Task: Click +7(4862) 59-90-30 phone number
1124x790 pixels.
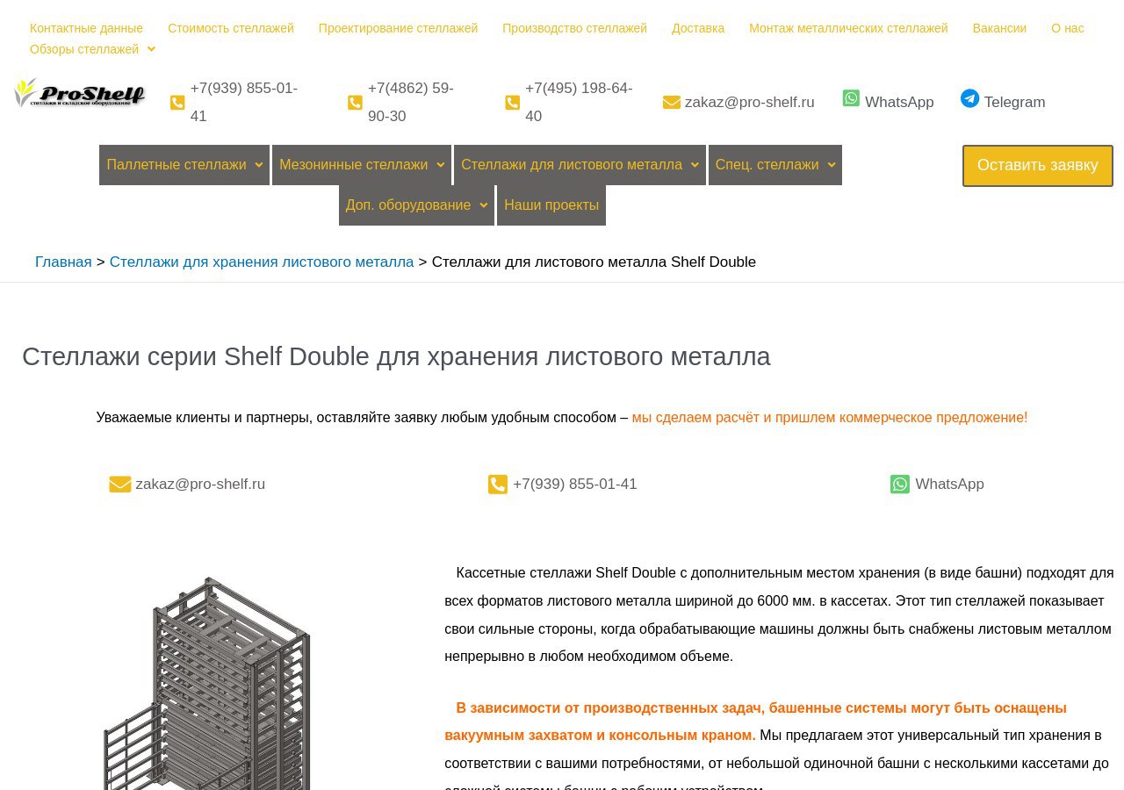Action: (x=411, y=103)
